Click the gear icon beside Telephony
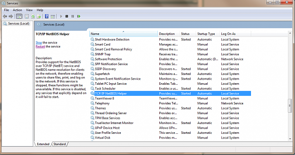The height and width of the screenshot is (155, 295). pyautogui.click(x=92, y=103)
